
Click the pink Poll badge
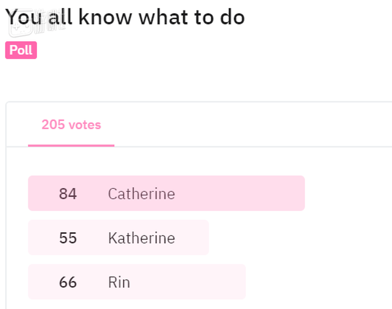click(x=21, y=50)
